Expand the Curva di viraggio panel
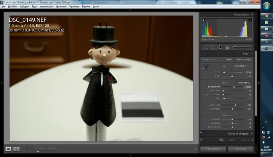 (252, 134)
